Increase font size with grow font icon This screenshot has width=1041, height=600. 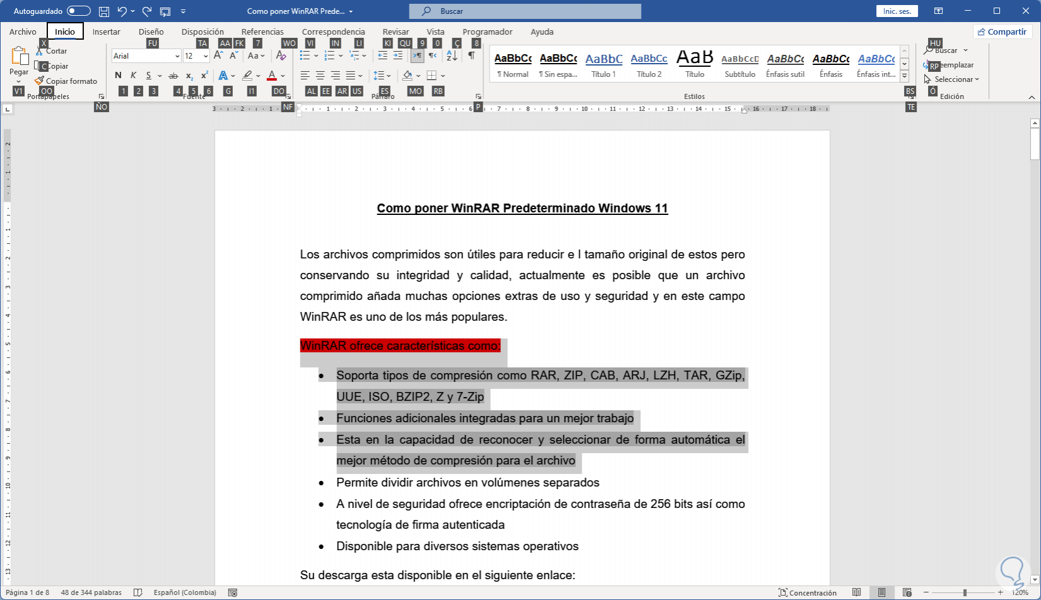point(218,55)
